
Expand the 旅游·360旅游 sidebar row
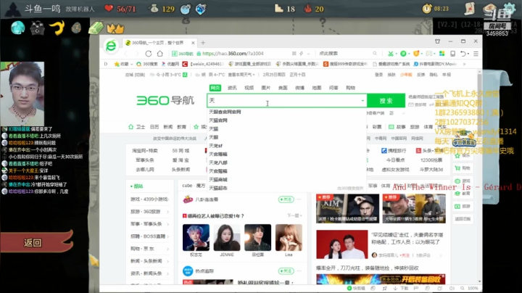pyautogui.click(x=149, y=212)
